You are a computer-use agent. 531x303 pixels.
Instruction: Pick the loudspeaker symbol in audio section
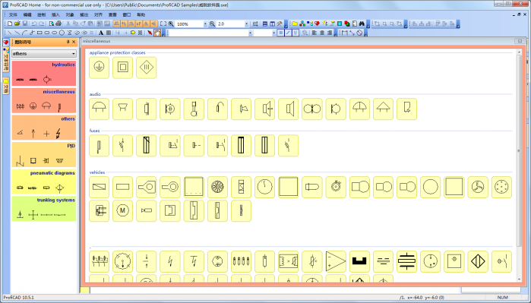pos(289,109)
